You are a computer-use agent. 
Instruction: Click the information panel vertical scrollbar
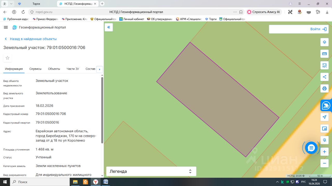102,110
